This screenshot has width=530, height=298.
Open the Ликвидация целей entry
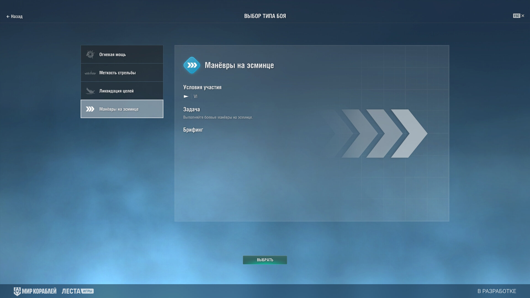pyautogui.click(x=122, y=91)
